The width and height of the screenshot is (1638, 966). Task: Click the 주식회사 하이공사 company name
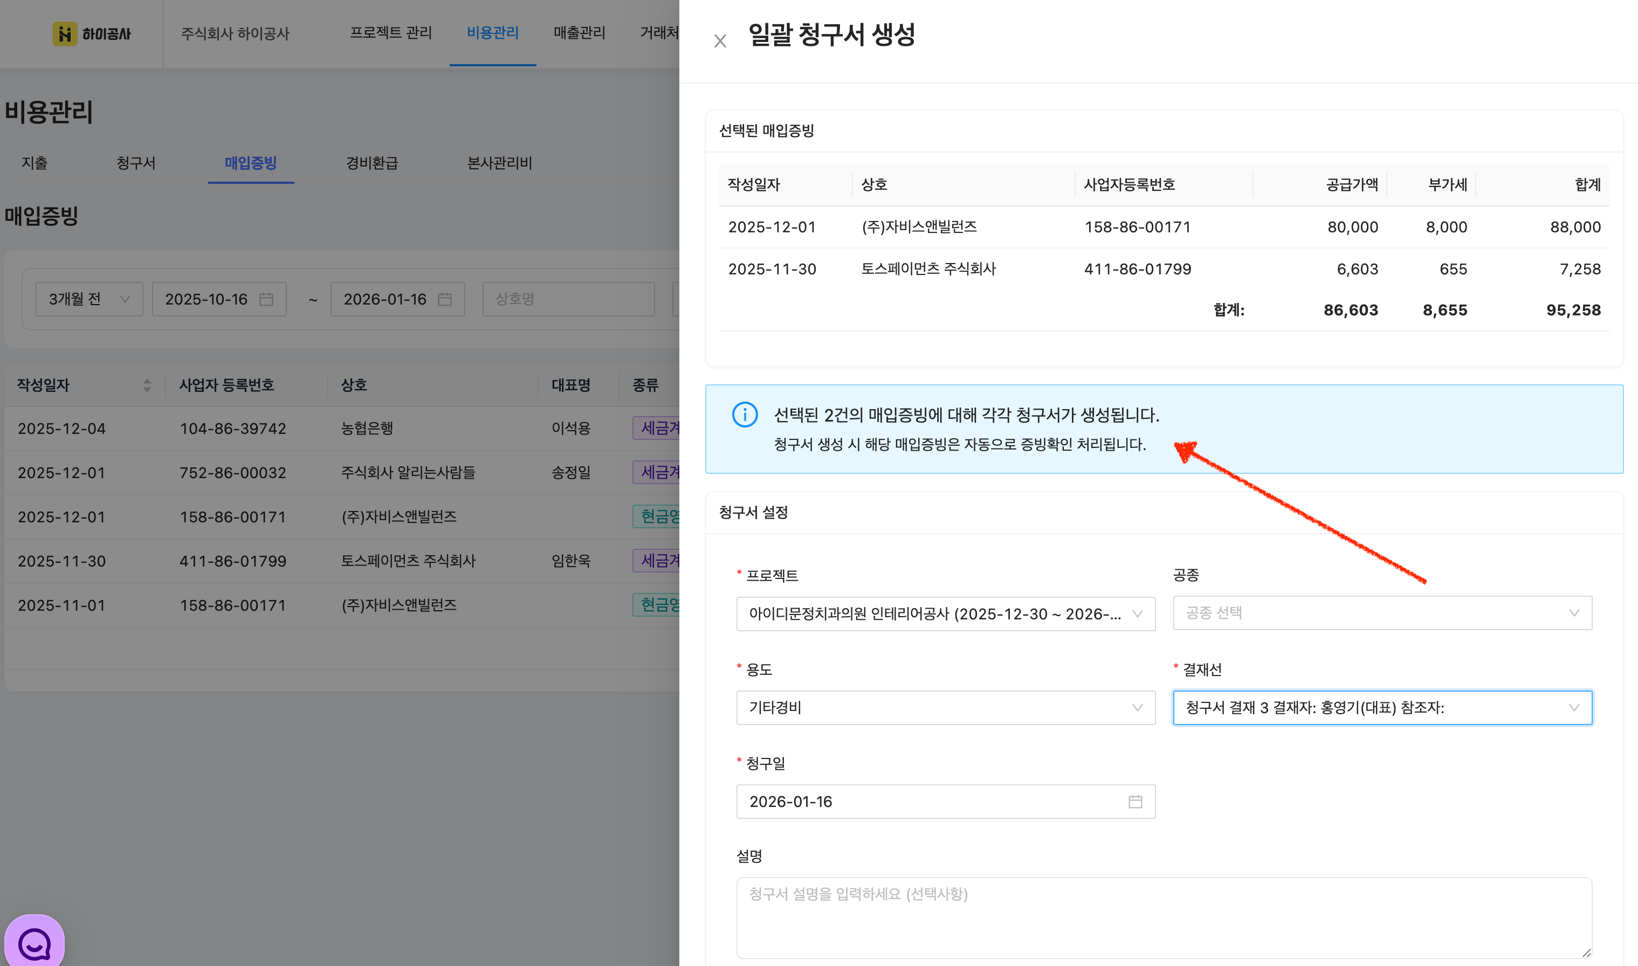coord(235,34)
